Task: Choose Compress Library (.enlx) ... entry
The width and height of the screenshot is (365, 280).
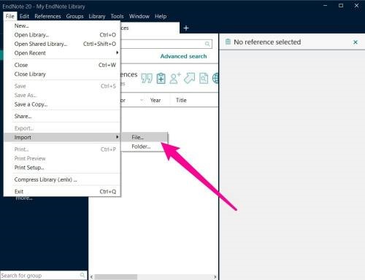Action: click(62, 179)
